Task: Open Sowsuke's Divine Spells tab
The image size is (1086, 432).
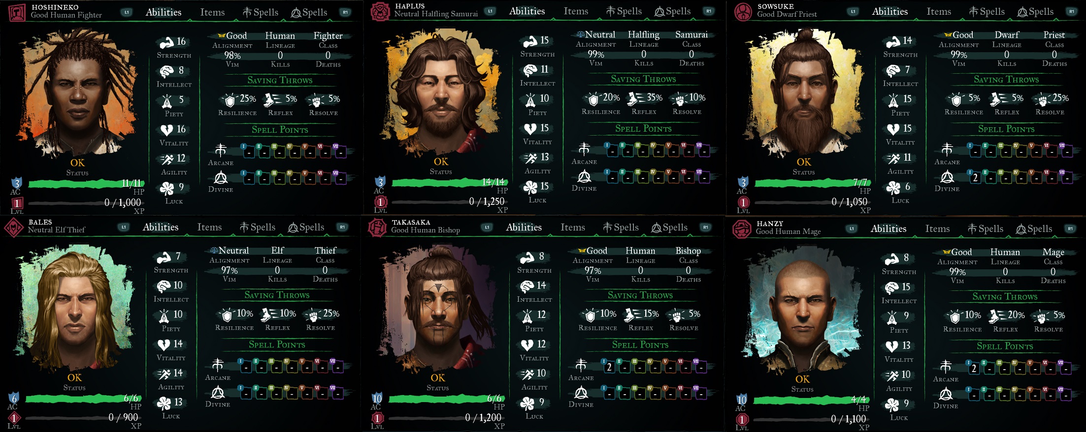Action: tap(1035, 12)
